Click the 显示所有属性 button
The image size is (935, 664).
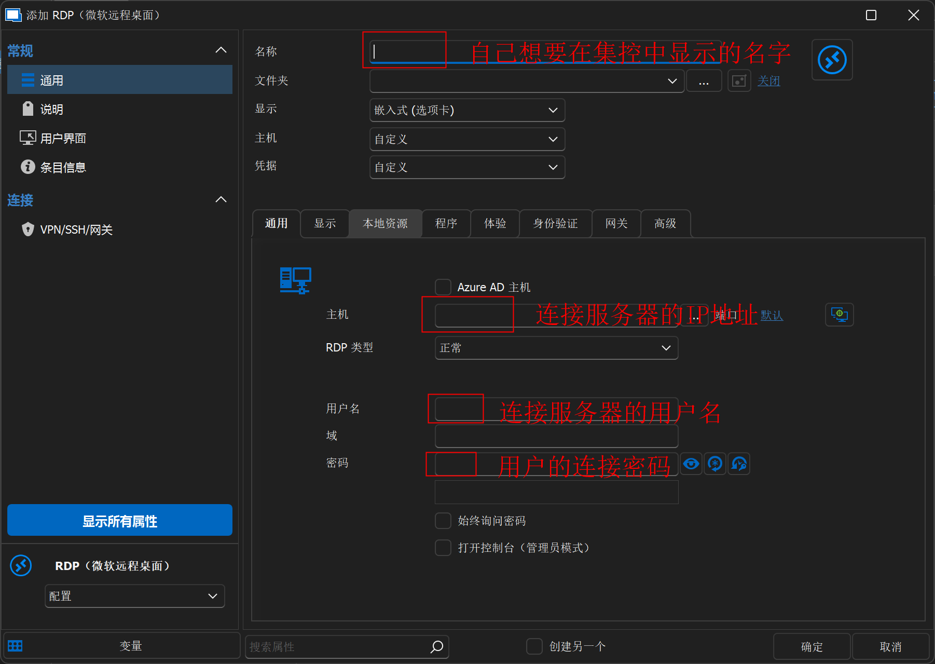pos(120,520)
